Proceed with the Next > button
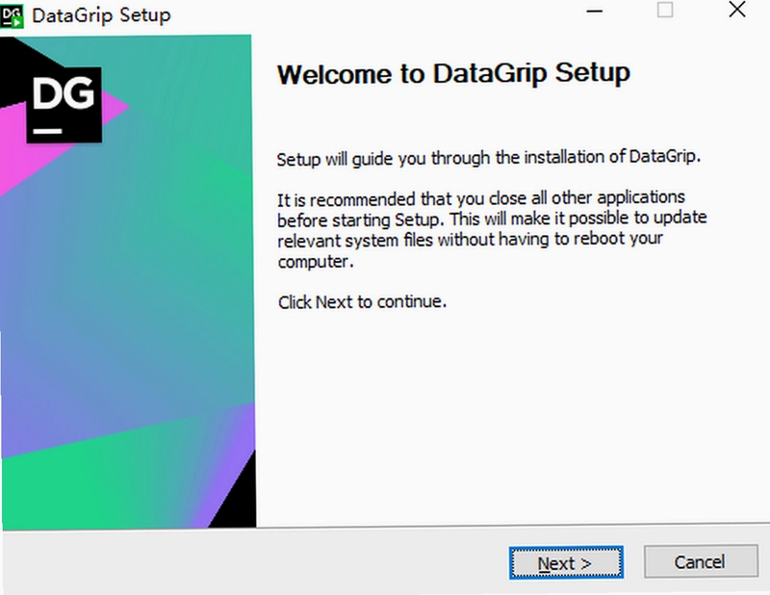The height and width of the screenshot is (595, 770). 566,562
